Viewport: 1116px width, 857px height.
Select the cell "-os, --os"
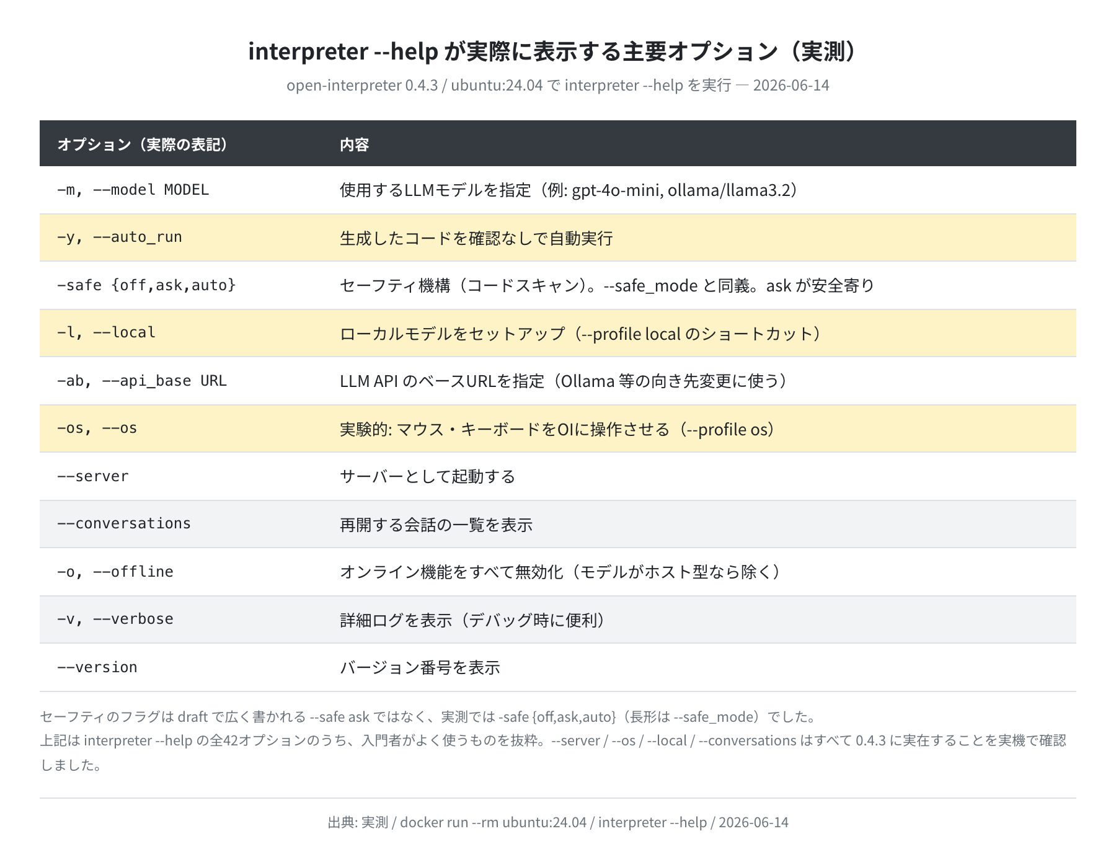pos(97,428)
